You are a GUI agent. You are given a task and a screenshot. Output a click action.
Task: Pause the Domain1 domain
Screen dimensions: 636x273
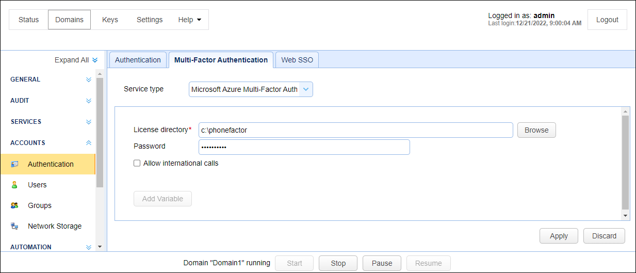click(x=382, y=263)
